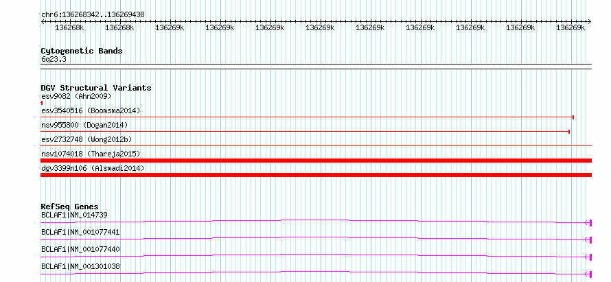This screenshot has height=282, width=611.
Task: Open the BCLAF1|NM_001077440 transcript label
Action: click(80, 249)
